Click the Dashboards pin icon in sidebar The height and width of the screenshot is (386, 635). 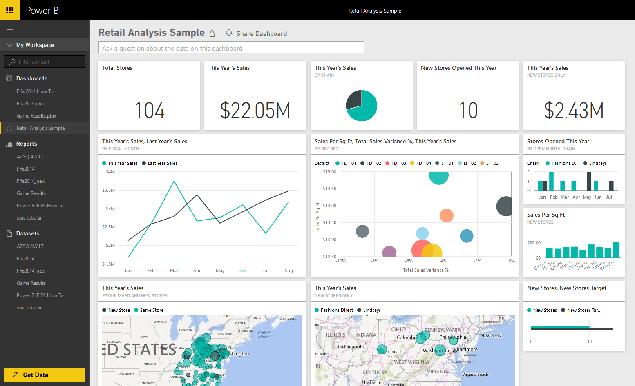[9, 78]
